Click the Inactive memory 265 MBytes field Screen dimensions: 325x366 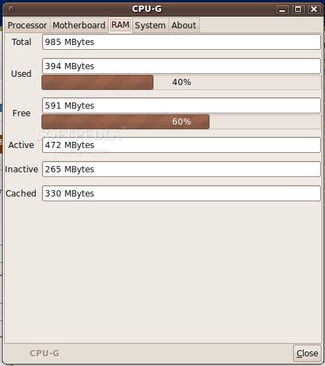[181, 170]
